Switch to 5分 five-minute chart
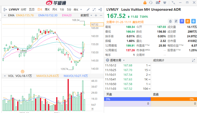This screenshot has width=197, height=113. (x=69, y=9)
